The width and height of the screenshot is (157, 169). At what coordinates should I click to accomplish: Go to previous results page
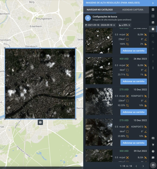136,166
